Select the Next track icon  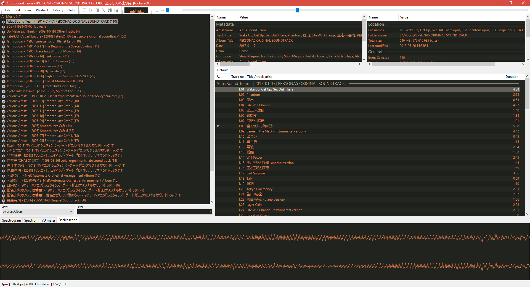(x=110, y=10)
